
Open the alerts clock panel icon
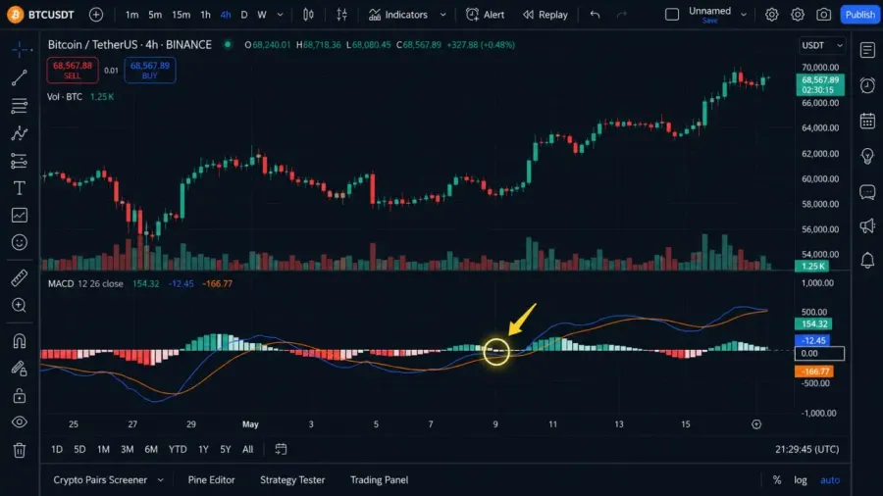pos(868,85)
